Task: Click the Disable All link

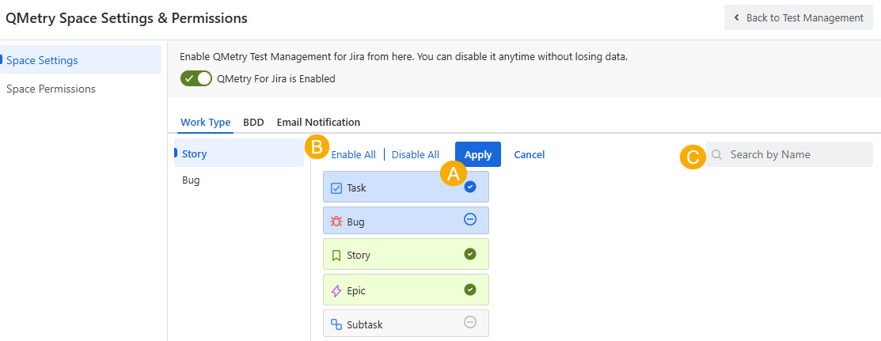Action: pyautogui.click(x=415, y=155)
